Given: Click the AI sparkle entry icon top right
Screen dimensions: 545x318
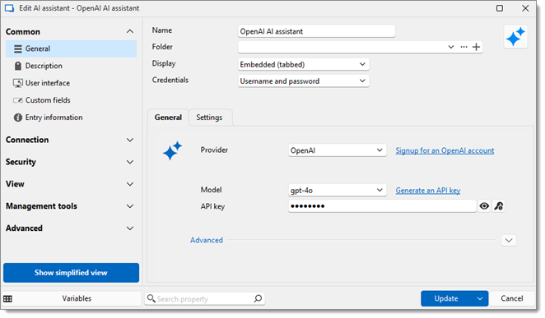Looking at the screenshot, I should pyautogui.click(x=515, y=37).
